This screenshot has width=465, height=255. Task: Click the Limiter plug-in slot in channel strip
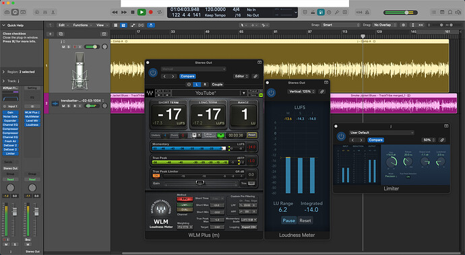(10, 153)
